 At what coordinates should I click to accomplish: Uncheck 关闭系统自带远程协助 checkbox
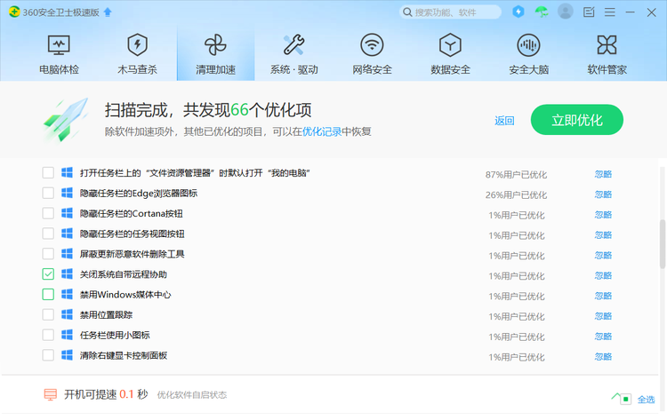point(48,273)
